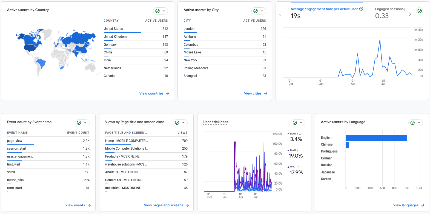
Task: Open Active users metric dropdown in Country card
Action: click(x=18, y=10)
